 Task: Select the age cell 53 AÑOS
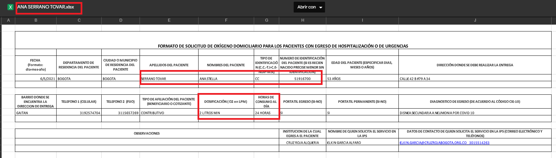[x=362, y=78]
